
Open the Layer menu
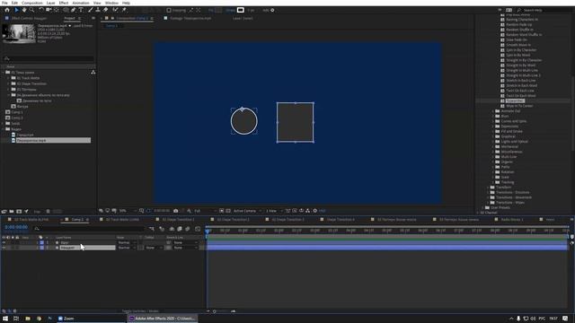coord(50,3)
